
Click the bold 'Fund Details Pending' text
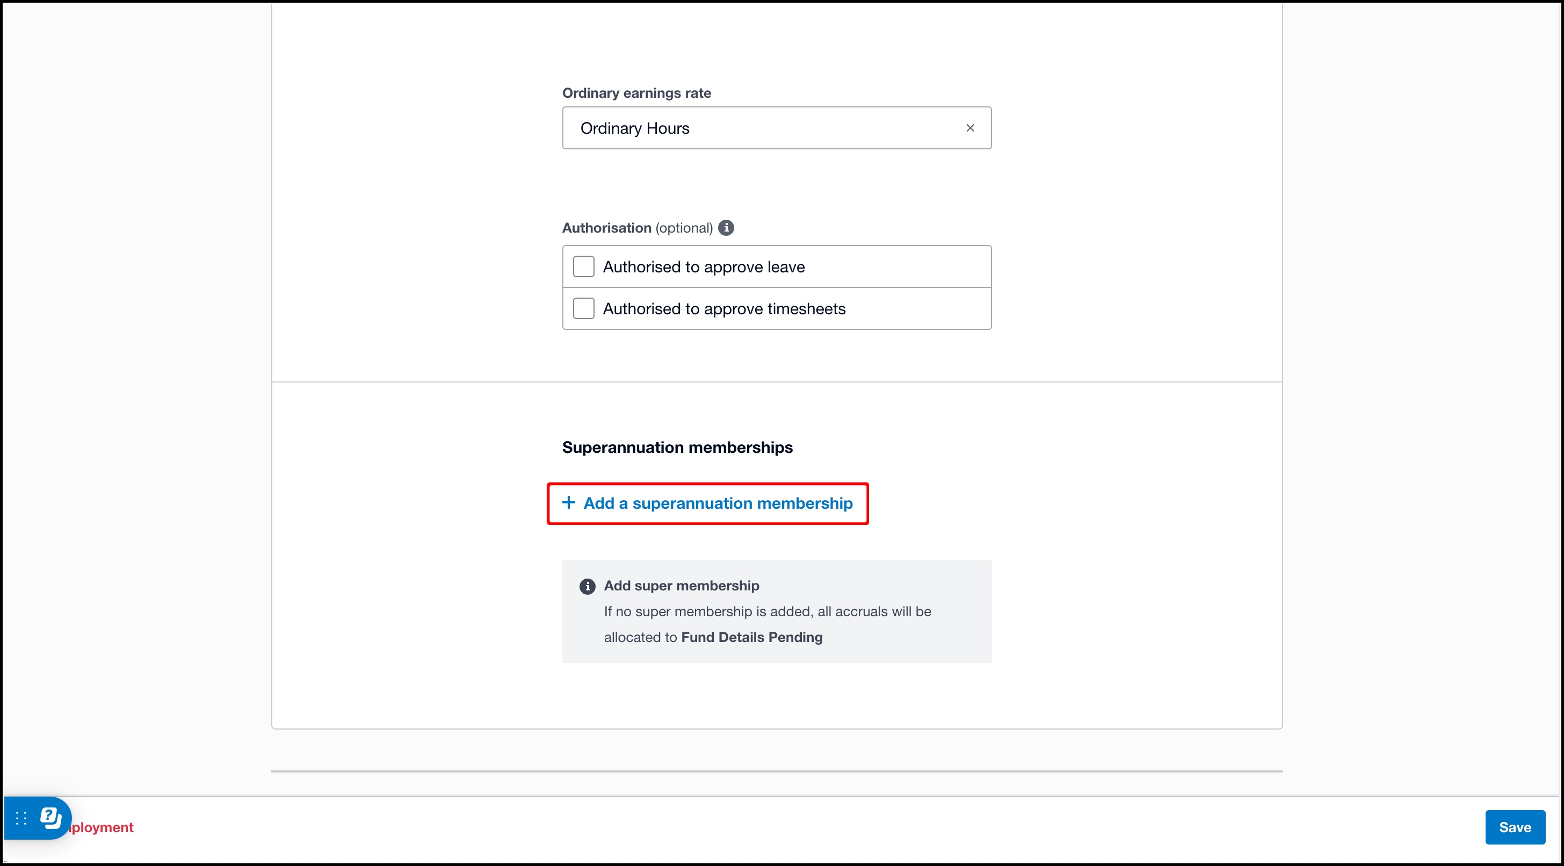(x=751, y=637)
